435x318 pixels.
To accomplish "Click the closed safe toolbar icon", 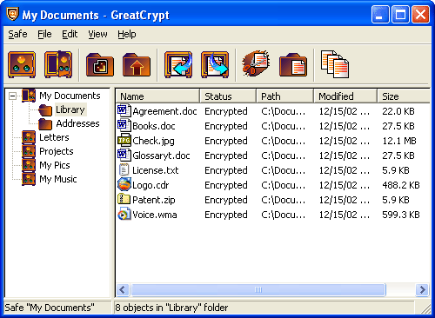I will 22,64.
